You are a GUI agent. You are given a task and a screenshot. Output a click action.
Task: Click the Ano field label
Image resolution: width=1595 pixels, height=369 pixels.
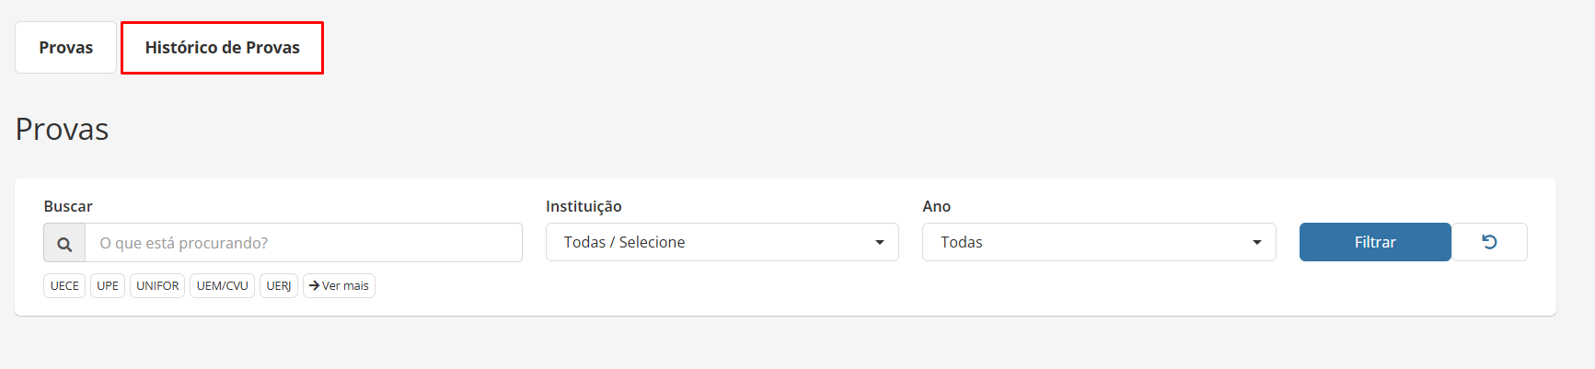click(936, 206)
